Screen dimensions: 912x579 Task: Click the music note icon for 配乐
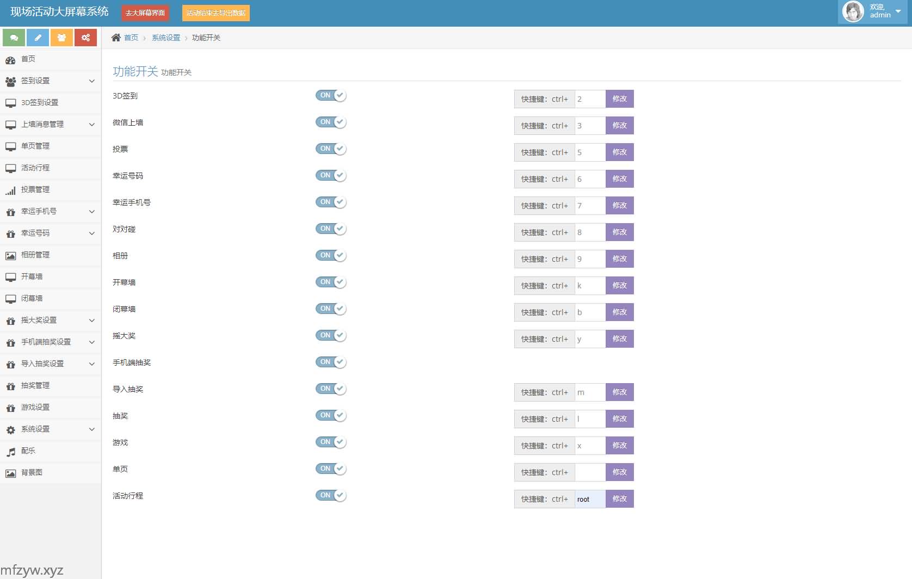coord(10,452)
